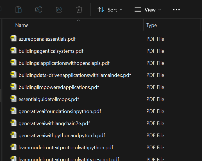202x161 pixels.
Task: Click the Delete trash icon
Action: point(79,10)
